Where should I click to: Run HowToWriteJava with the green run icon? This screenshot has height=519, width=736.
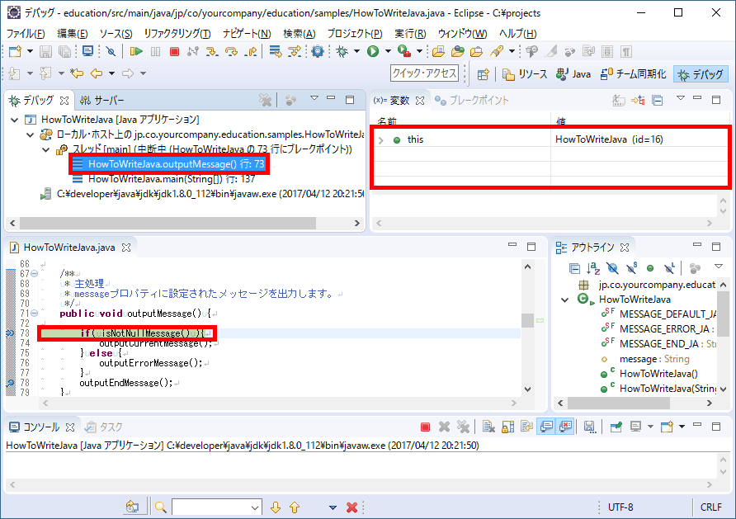373,50
